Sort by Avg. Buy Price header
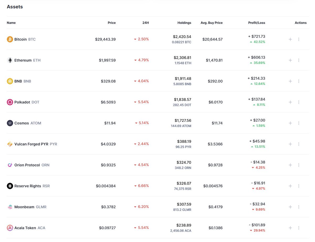The height and width of the screenshot is (242, 315). point(212,23)
